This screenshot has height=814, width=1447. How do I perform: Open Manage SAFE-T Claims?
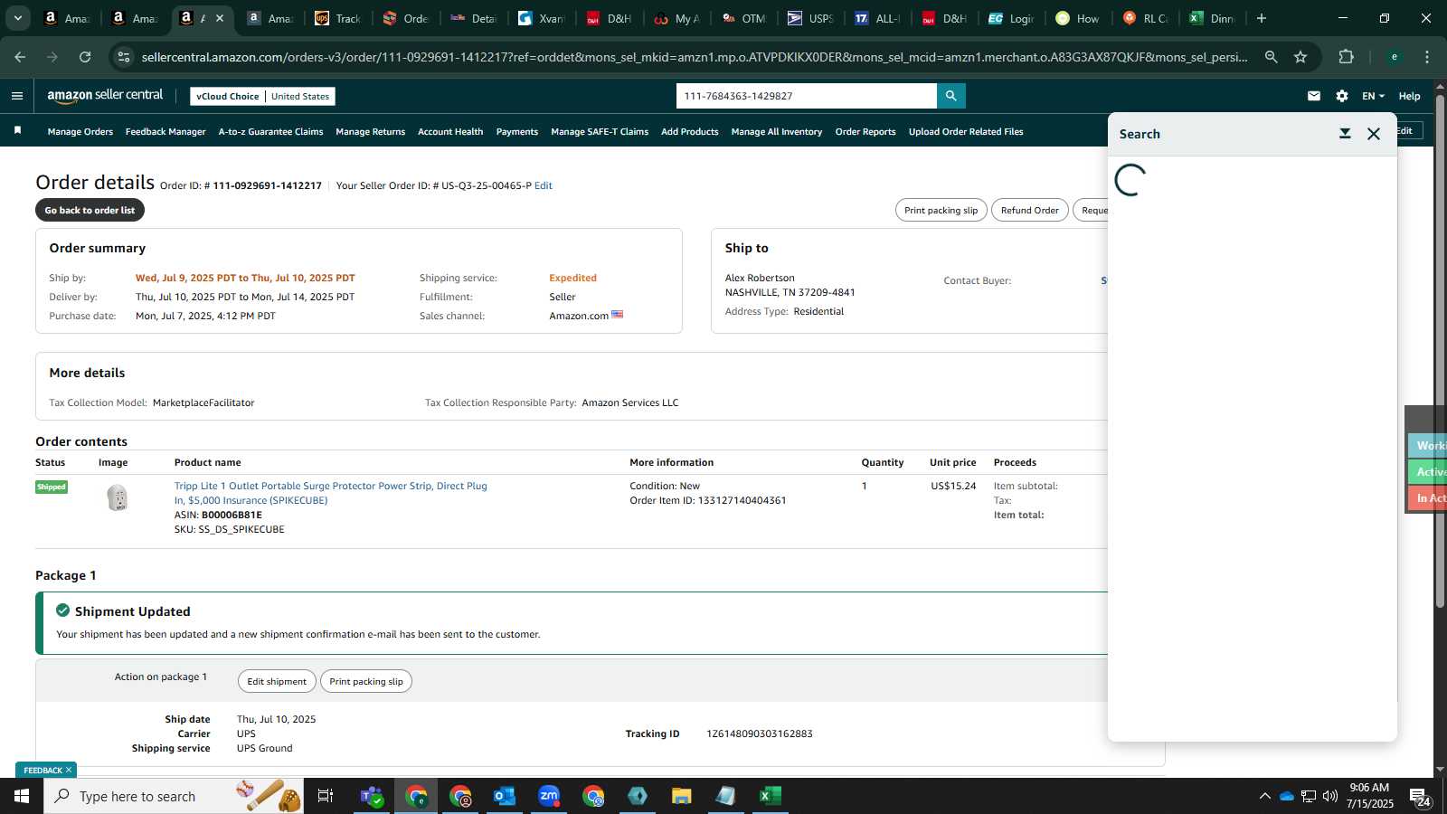[600, 132]
